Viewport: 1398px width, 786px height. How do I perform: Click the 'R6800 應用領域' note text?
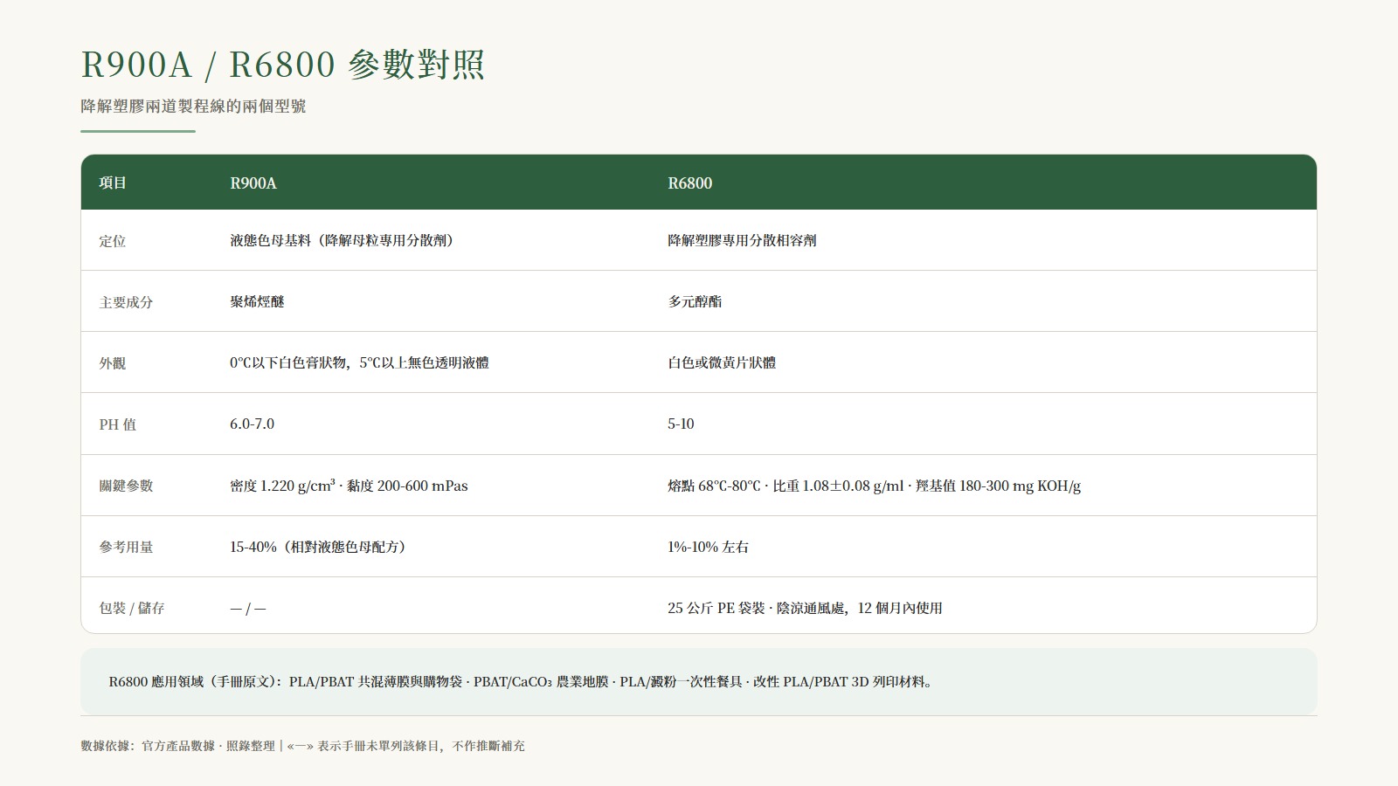(x=521, y=682)
